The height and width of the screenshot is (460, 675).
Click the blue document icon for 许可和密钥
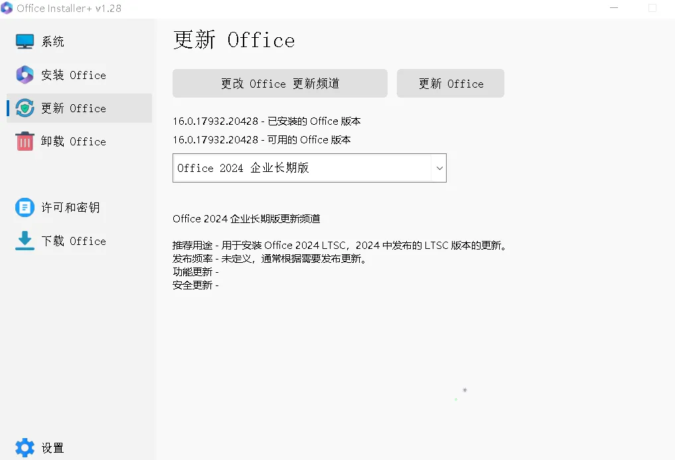tap(25, 208)
